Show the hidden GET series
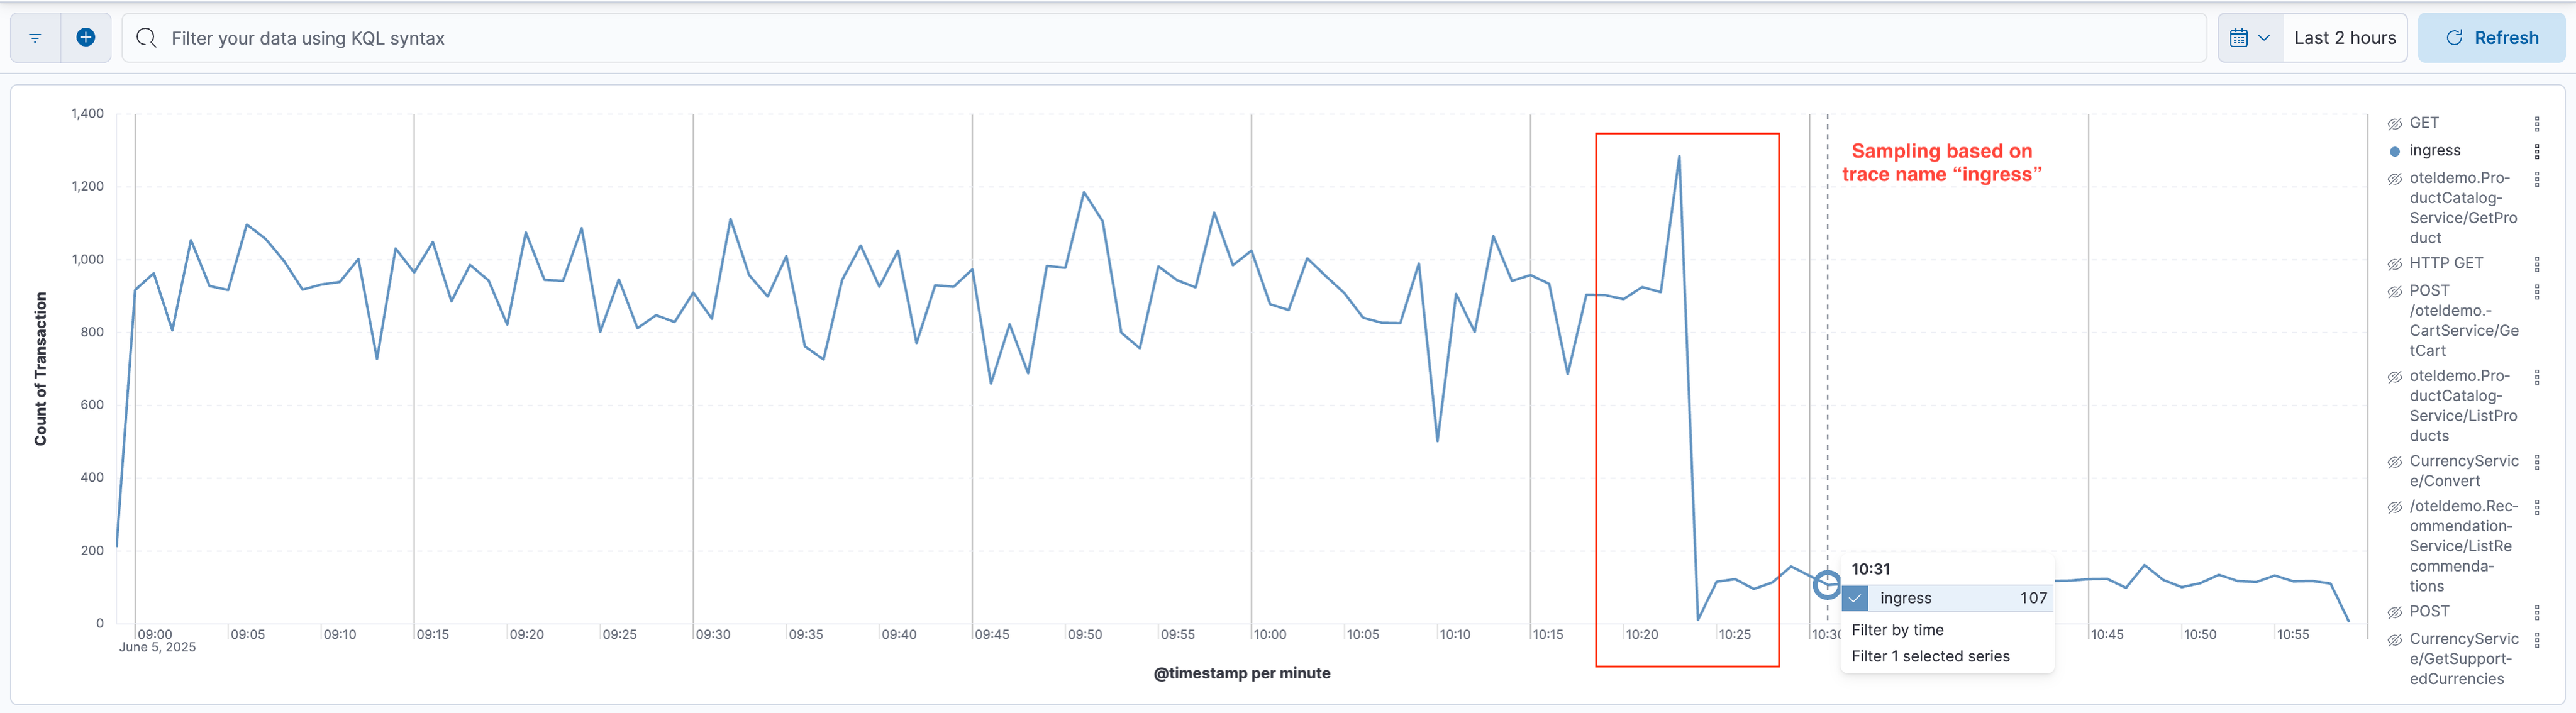This screenshot has width=2576, height=713. [x=2395, y=124]
